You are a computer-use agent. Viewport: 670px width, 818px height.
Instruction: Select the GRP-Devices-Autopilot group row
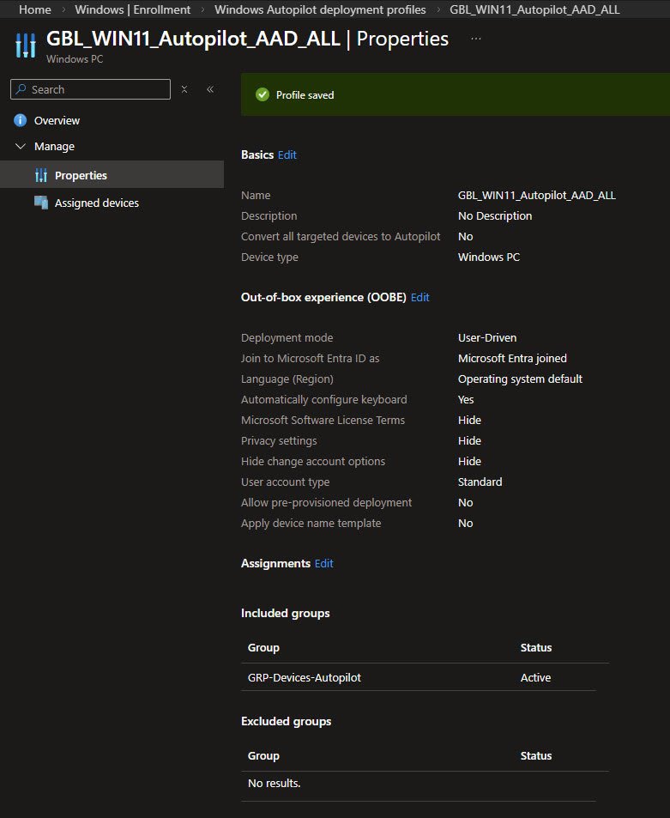click(305, 677)
